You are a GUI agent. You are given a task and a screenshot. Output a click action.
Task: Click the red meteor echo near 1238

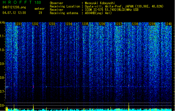tap(129, 85)
